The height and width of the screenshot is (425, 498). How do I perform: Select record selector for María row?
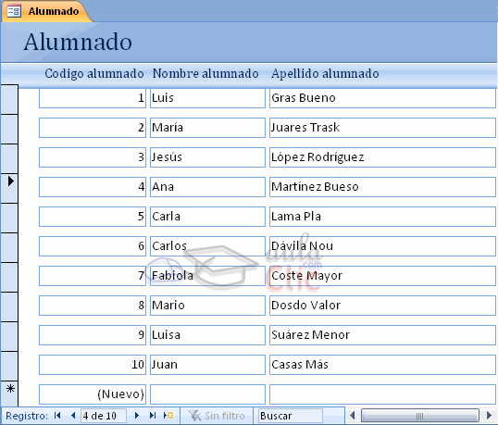click(9, 129)
